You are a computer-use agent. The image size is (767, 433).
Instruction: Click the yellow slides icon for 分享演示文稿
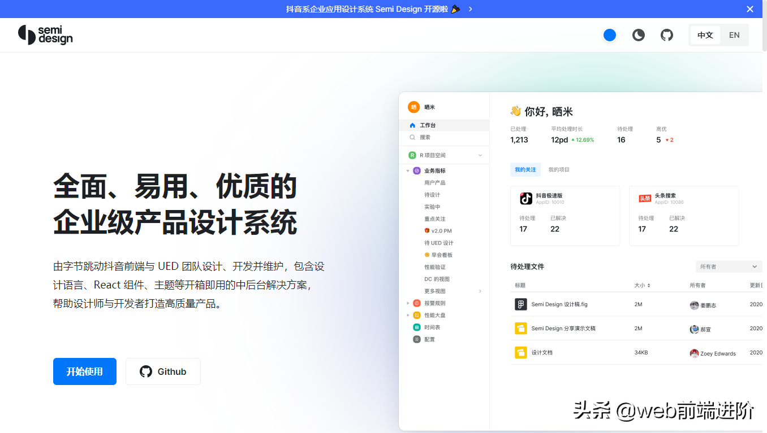521,328
